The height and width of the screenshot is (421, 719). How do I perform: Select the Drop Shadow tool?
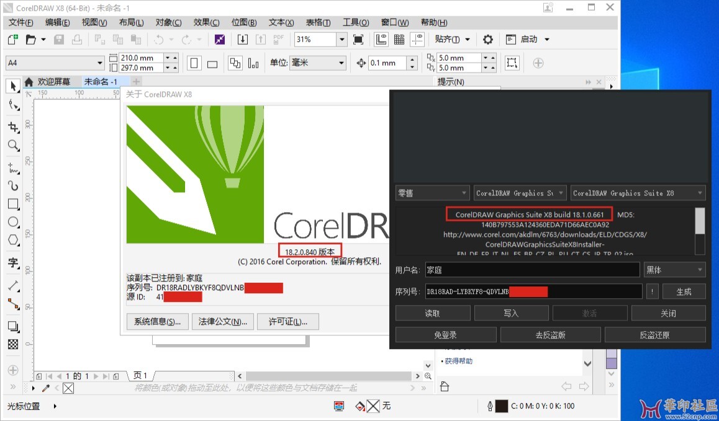[x=13, y=326]
